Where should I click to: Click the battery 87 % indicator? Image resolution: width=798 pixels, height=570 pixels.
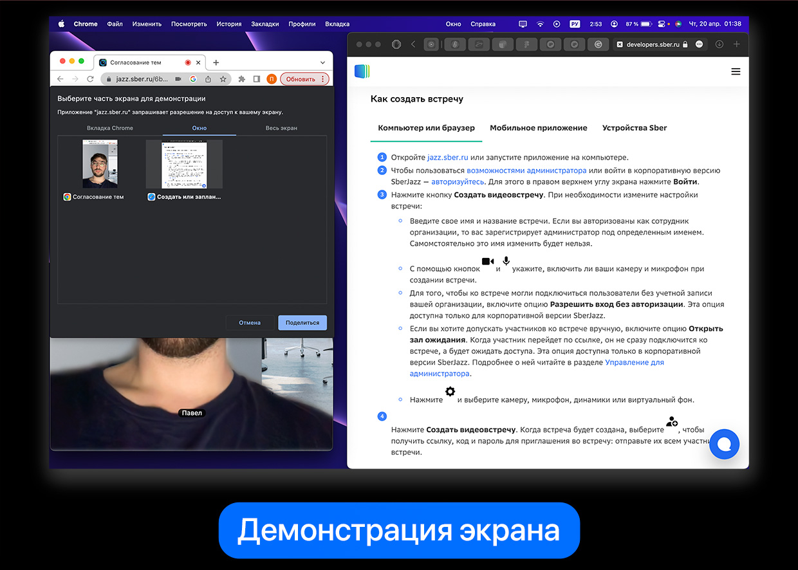coord(639,24)
